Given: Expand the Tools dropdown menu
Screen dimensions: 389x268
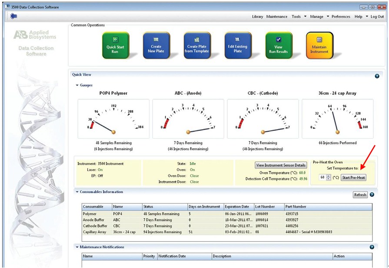Looking at the screenshot, I should point(298,17).
